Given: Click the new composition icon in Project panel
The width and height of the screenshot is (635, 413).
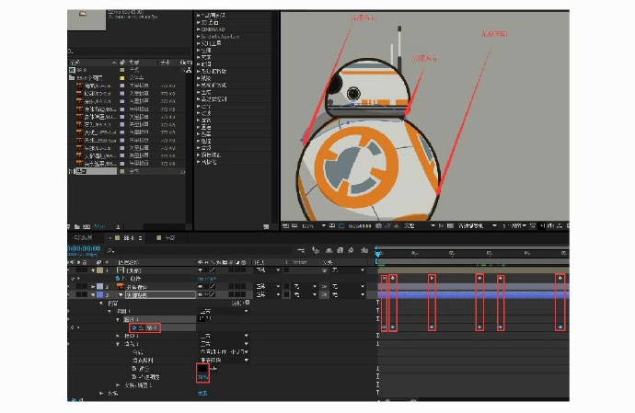Looking at the screenshot, I should (x=87, y=226).
